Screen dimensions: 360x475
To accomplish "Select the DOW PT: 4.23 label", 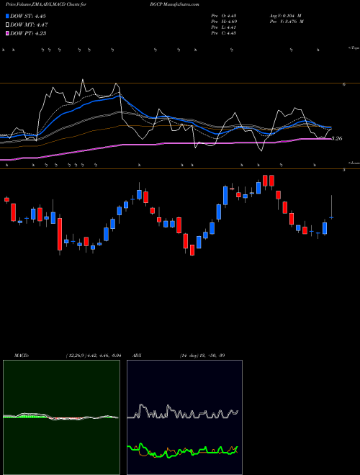I will [28, 33].
